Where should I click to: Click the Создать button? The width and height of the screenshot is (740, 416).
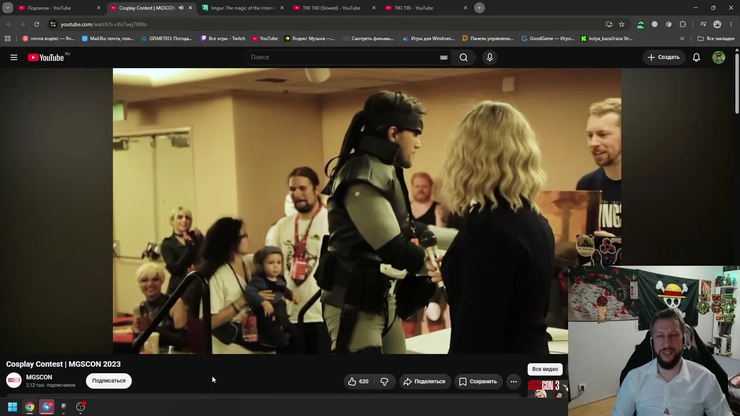point(664,57)
